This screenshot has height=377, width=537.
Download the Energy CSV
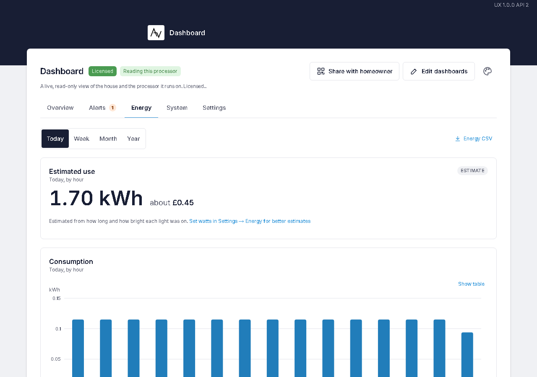click(474, 139)
